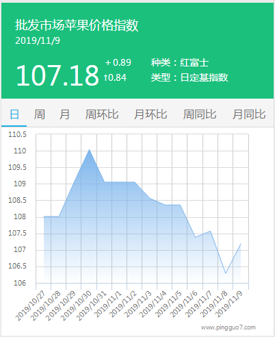The image size is (275, 337).
Task: Switch to the 月 monthly tab
Action: (64, 114)
